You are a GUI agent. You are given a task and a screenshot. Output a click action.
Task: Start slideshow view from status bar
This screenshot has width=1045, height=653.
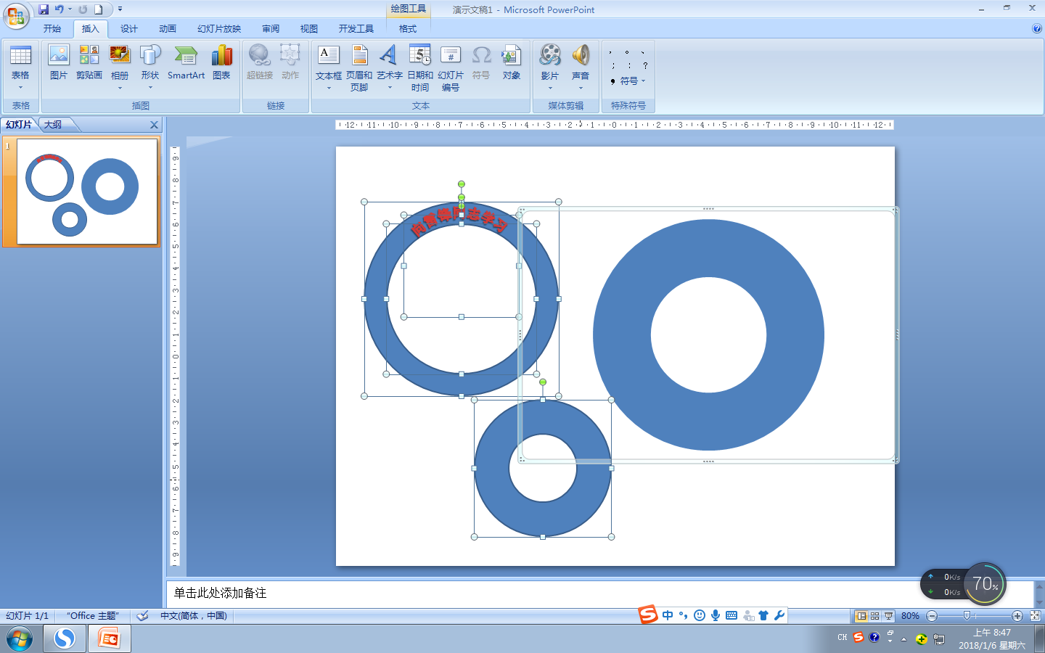point(889,616)
